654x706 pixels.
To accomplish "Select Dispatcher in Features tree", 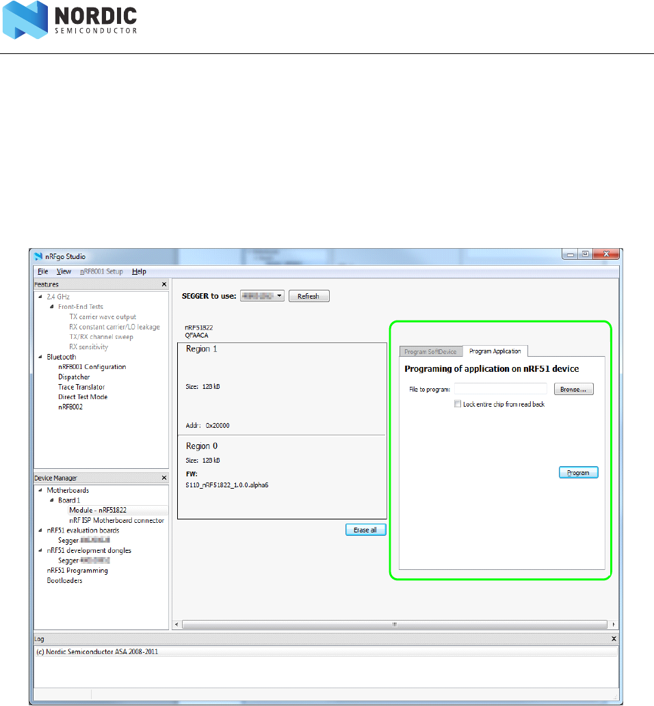I will click(74, 377).
